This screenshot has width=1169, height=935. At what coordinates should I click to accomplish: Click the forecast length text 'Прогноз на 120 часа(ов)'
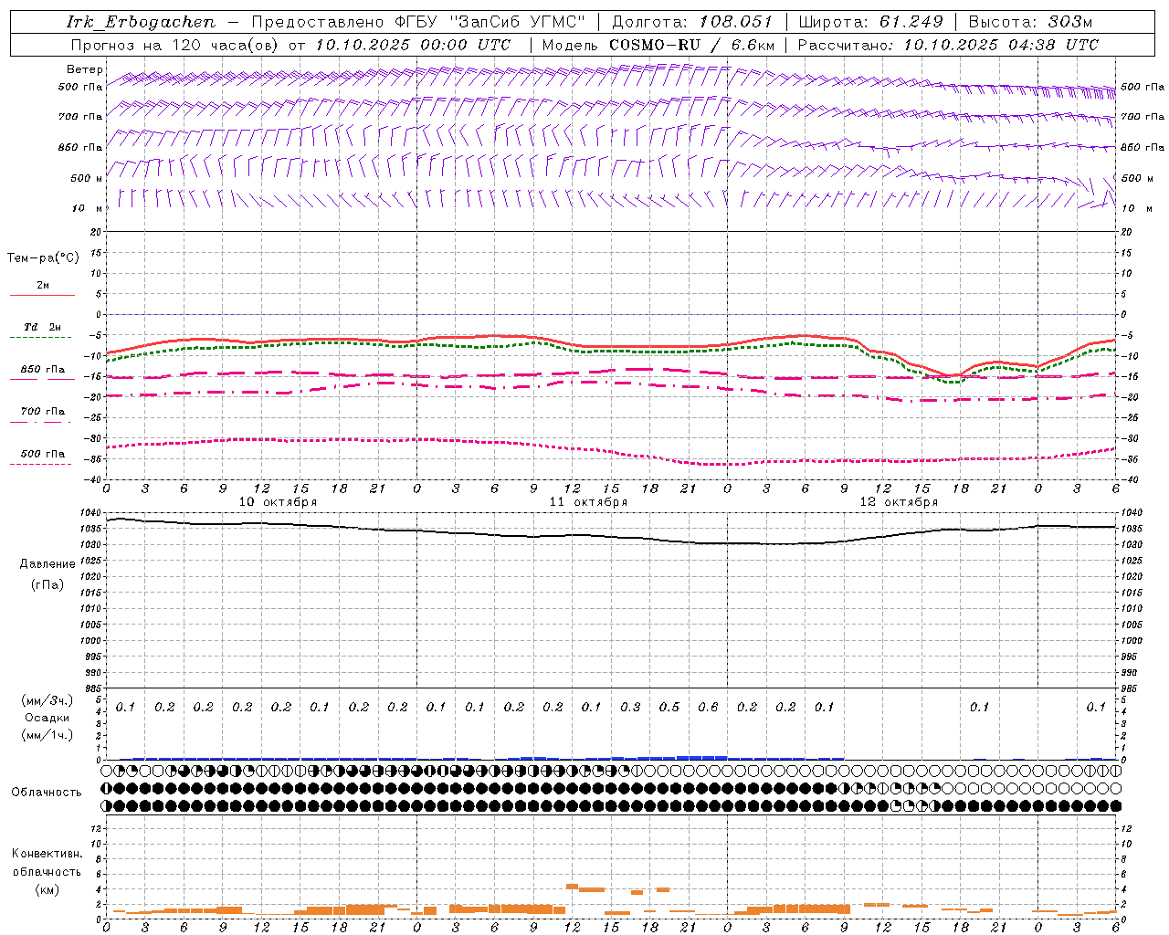coord(175,45)
